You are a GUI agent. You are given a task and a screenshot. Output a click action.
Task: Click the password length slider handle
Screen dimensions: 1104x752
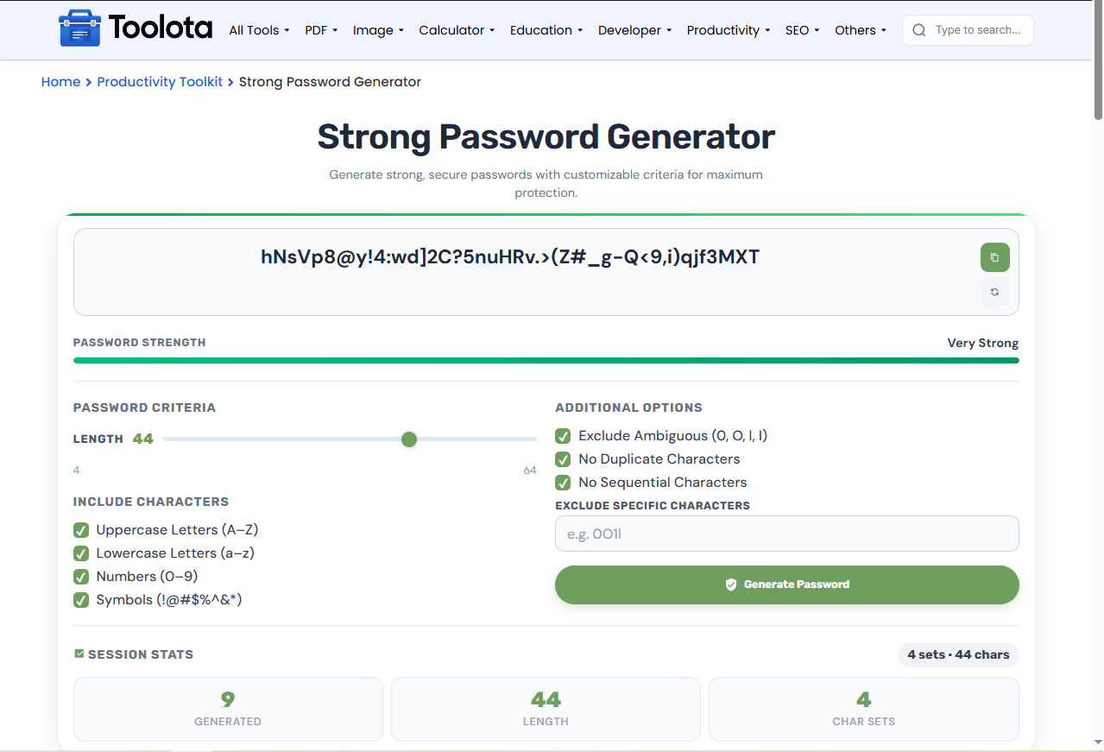(x=409, y=439)
